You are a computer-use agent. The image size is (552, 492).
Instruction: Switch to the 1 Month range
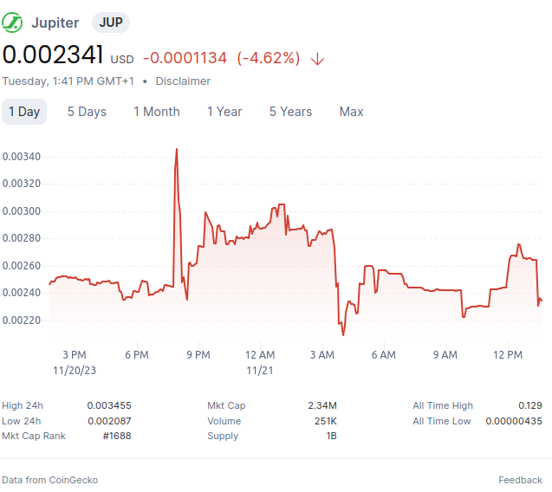pyautogui.click(x=157, y=112)
